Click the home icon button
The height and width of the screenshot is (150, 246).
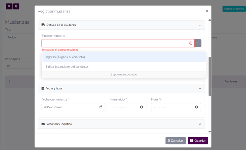(x=9, y=6)
